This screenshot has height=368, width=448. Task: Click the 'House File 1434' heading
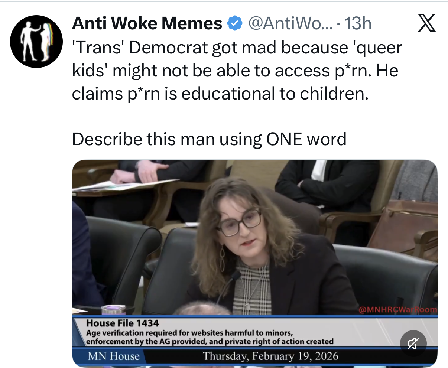(x=123, y=323)
